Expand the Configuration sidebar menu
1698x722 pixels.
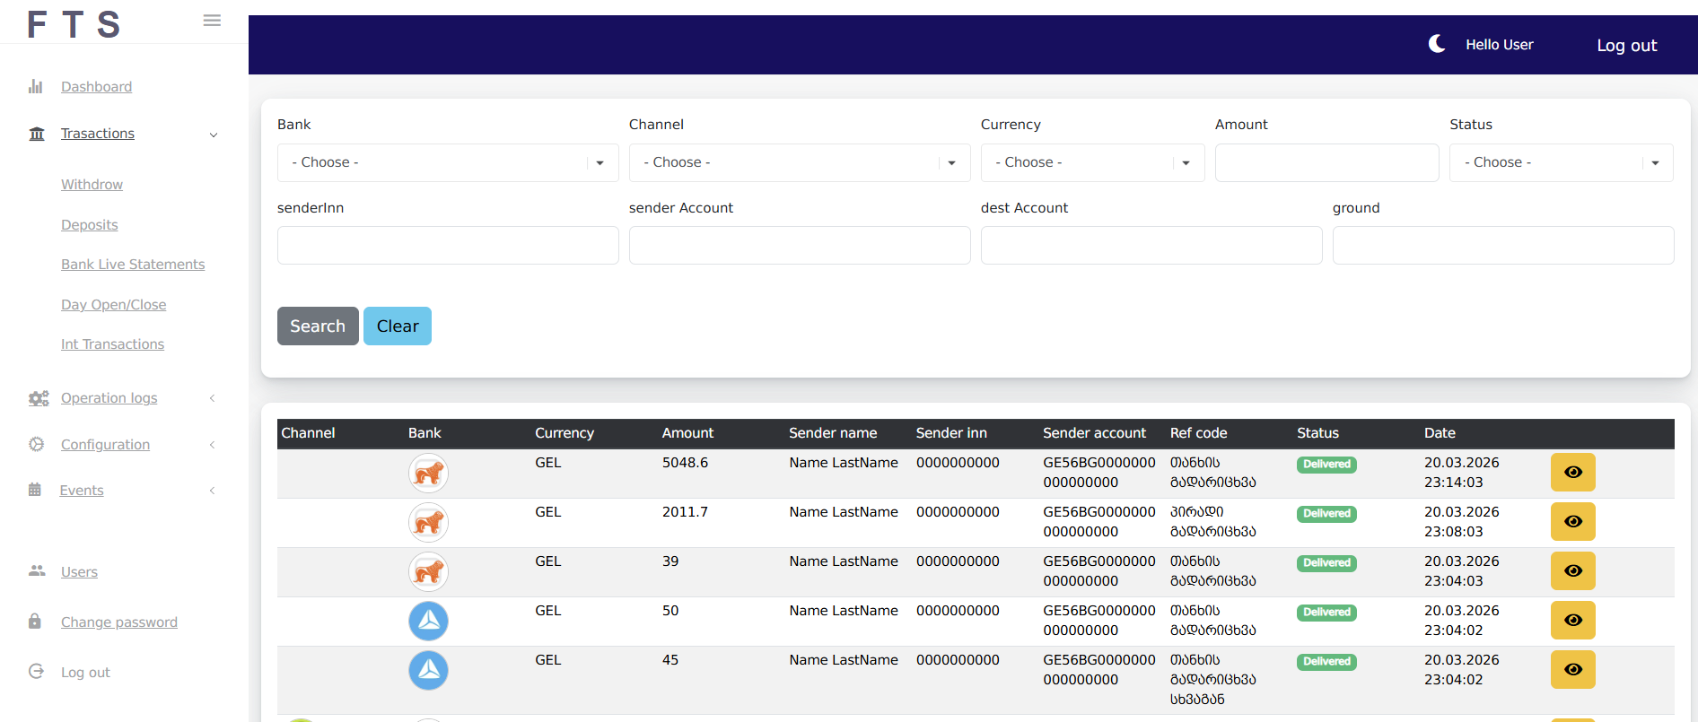pos(105,445)
